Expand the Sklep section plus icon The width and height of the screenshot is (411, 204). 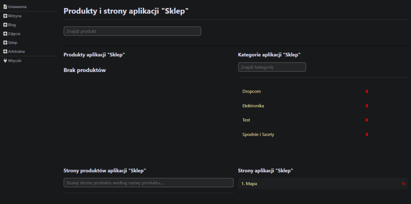click(x=5, y=42)
